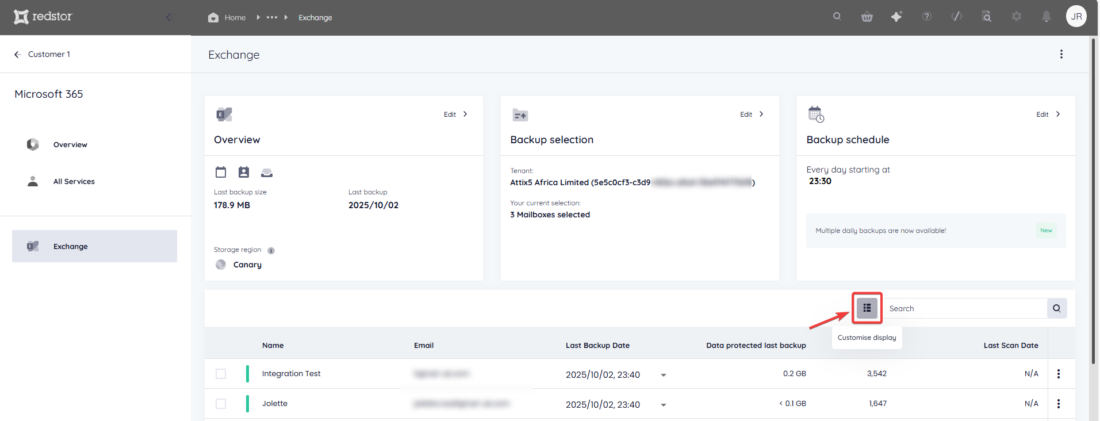1100x421 pixels.
Task: Select Overview in the sidebar
Action: pyautogui.click(x=70, y=144)
